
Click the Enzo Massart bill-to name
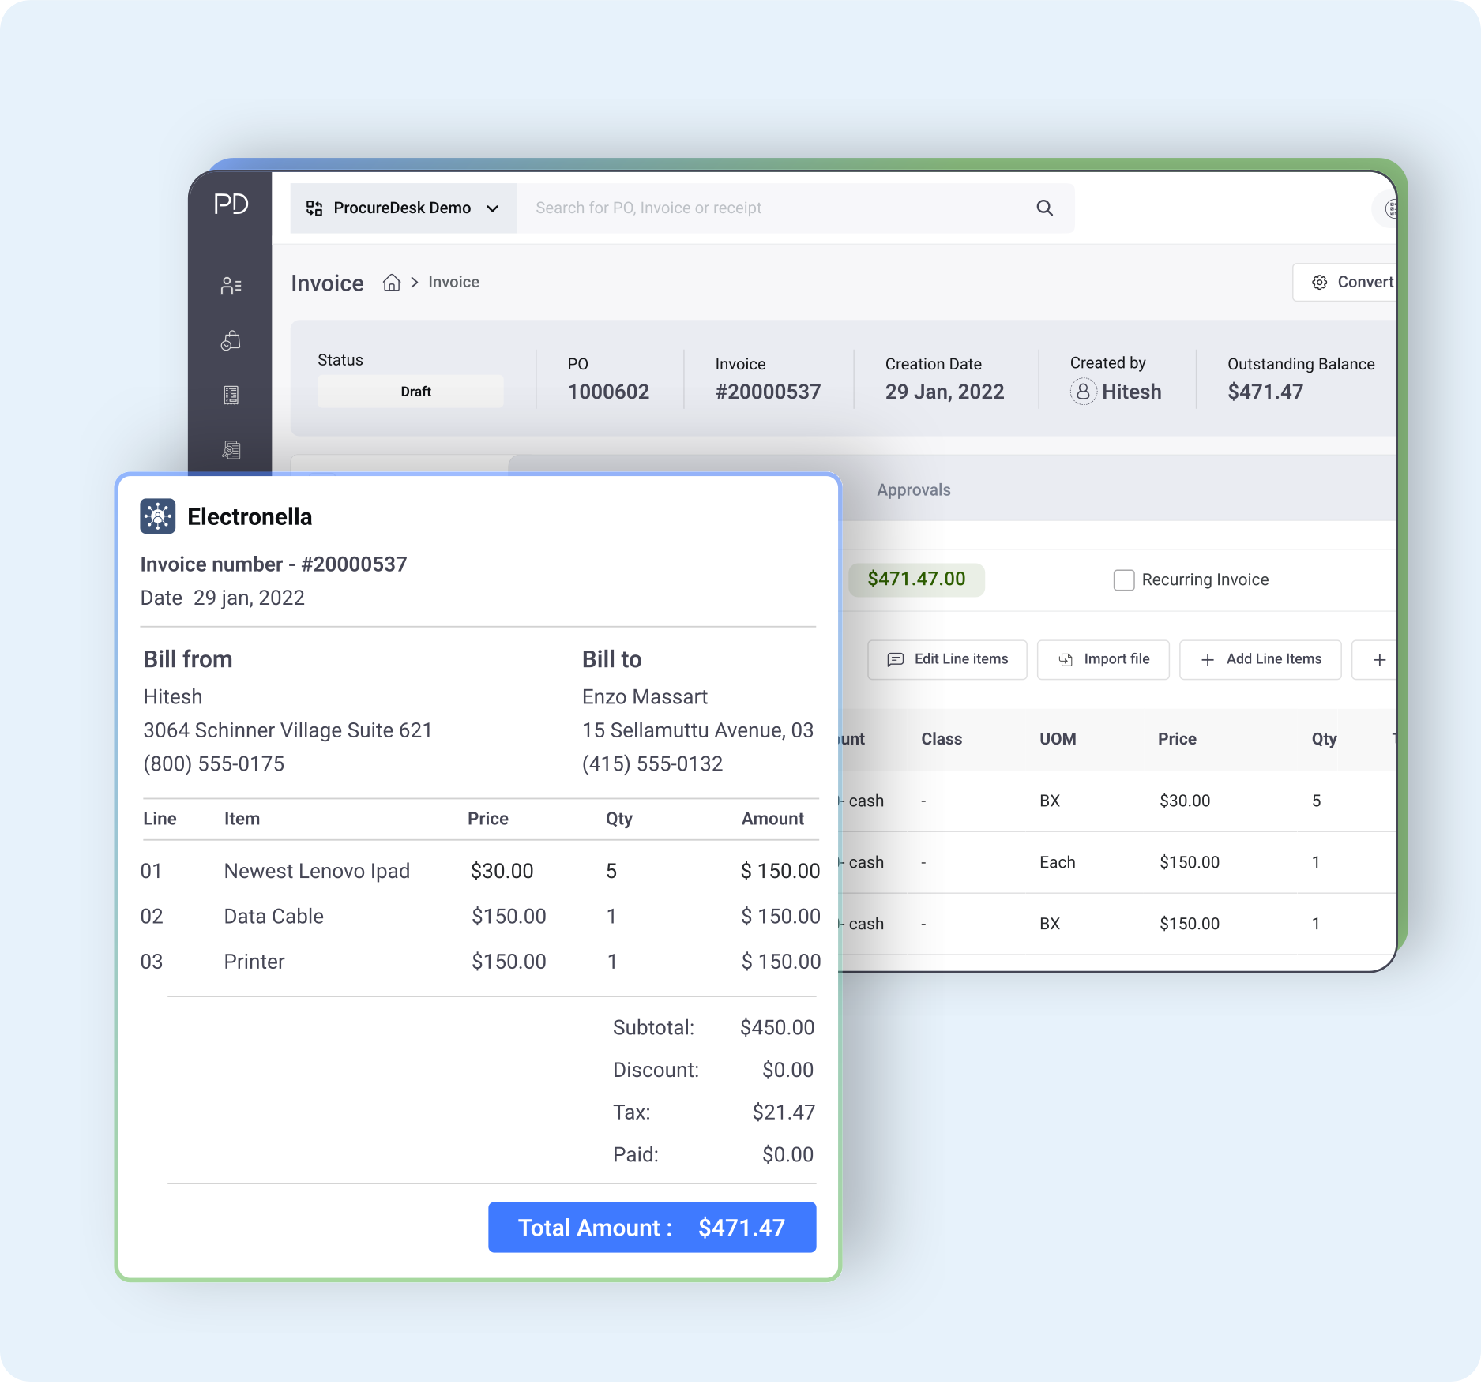pyautogui.click(x=645, y=697)
